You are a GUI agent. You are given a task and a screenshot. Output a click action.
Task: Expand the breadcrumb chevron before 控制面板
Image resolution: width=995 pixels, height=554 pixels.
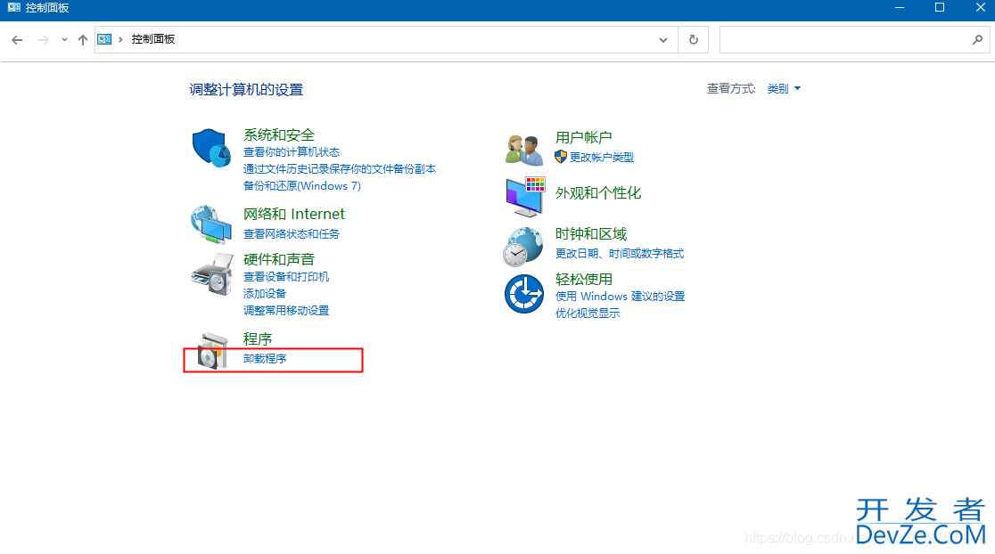pos(120,39)
